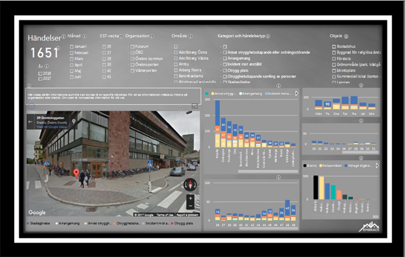
Task: Open focus mode icon above Street View
Action: point(195,106)
